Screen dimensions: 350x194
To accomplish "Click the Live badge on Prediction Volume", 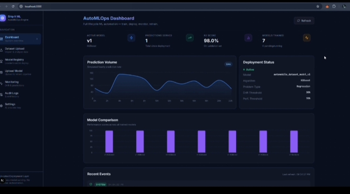I will point(228,64).
